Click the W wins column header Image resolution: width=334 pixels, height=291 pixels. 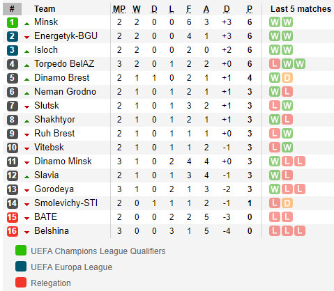point(137,9)
